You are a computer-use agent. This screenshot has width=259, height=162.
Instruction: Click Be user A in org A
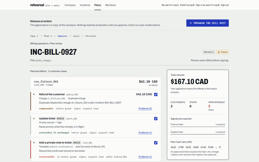(170, 5)
